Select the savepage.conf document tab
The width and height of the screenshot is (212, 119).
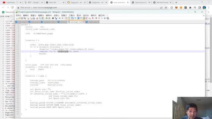pyautogui.click(x=77, y=22)
